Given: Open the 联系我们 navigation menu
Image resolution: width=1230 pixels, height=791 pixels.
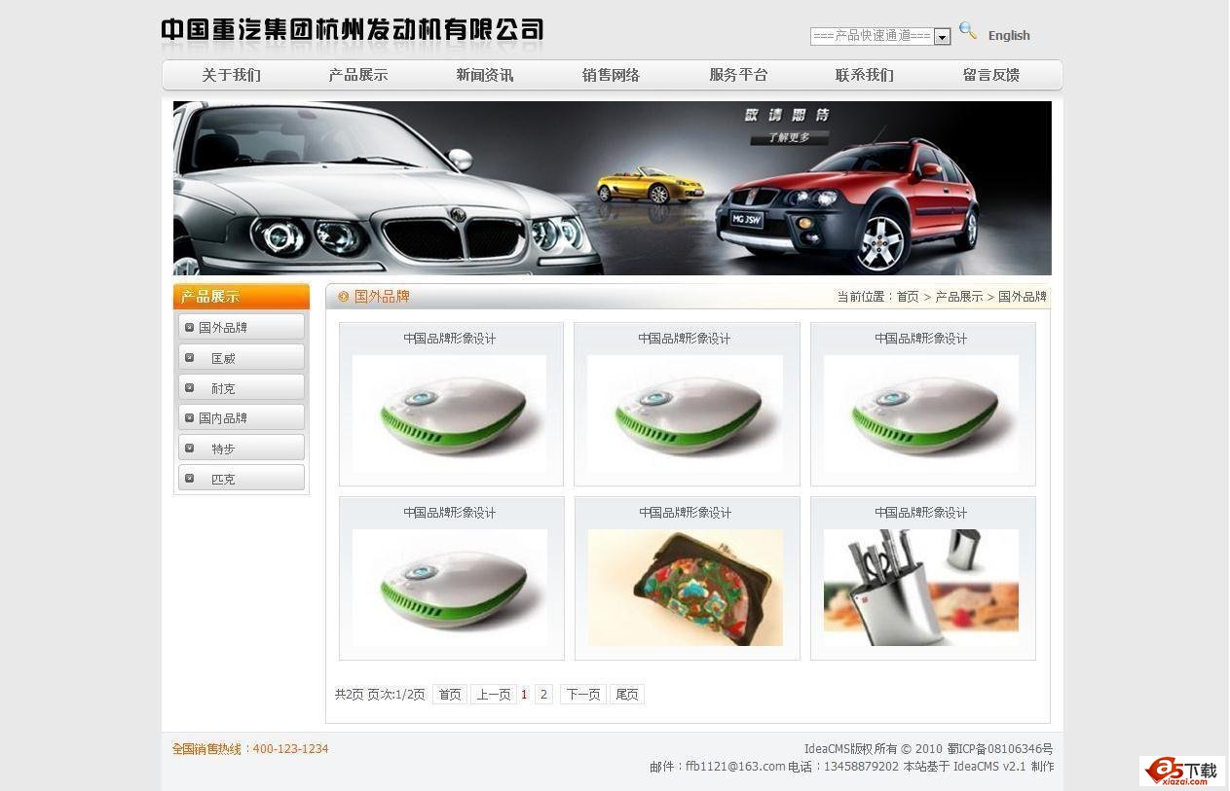Looking at the screenshot, I should click(864, 74).
